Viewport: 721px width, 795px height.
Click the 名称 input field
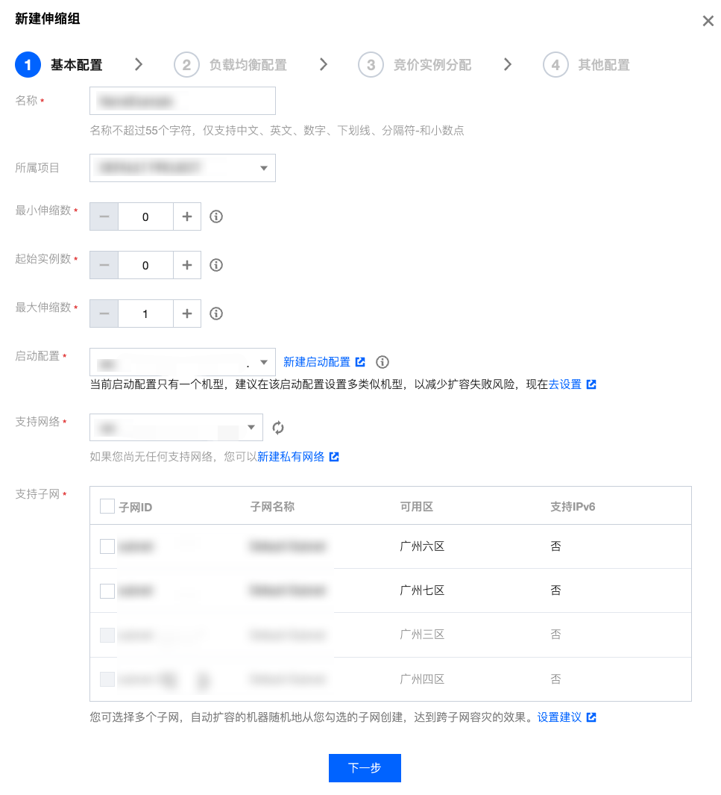(x=183, y=101)
